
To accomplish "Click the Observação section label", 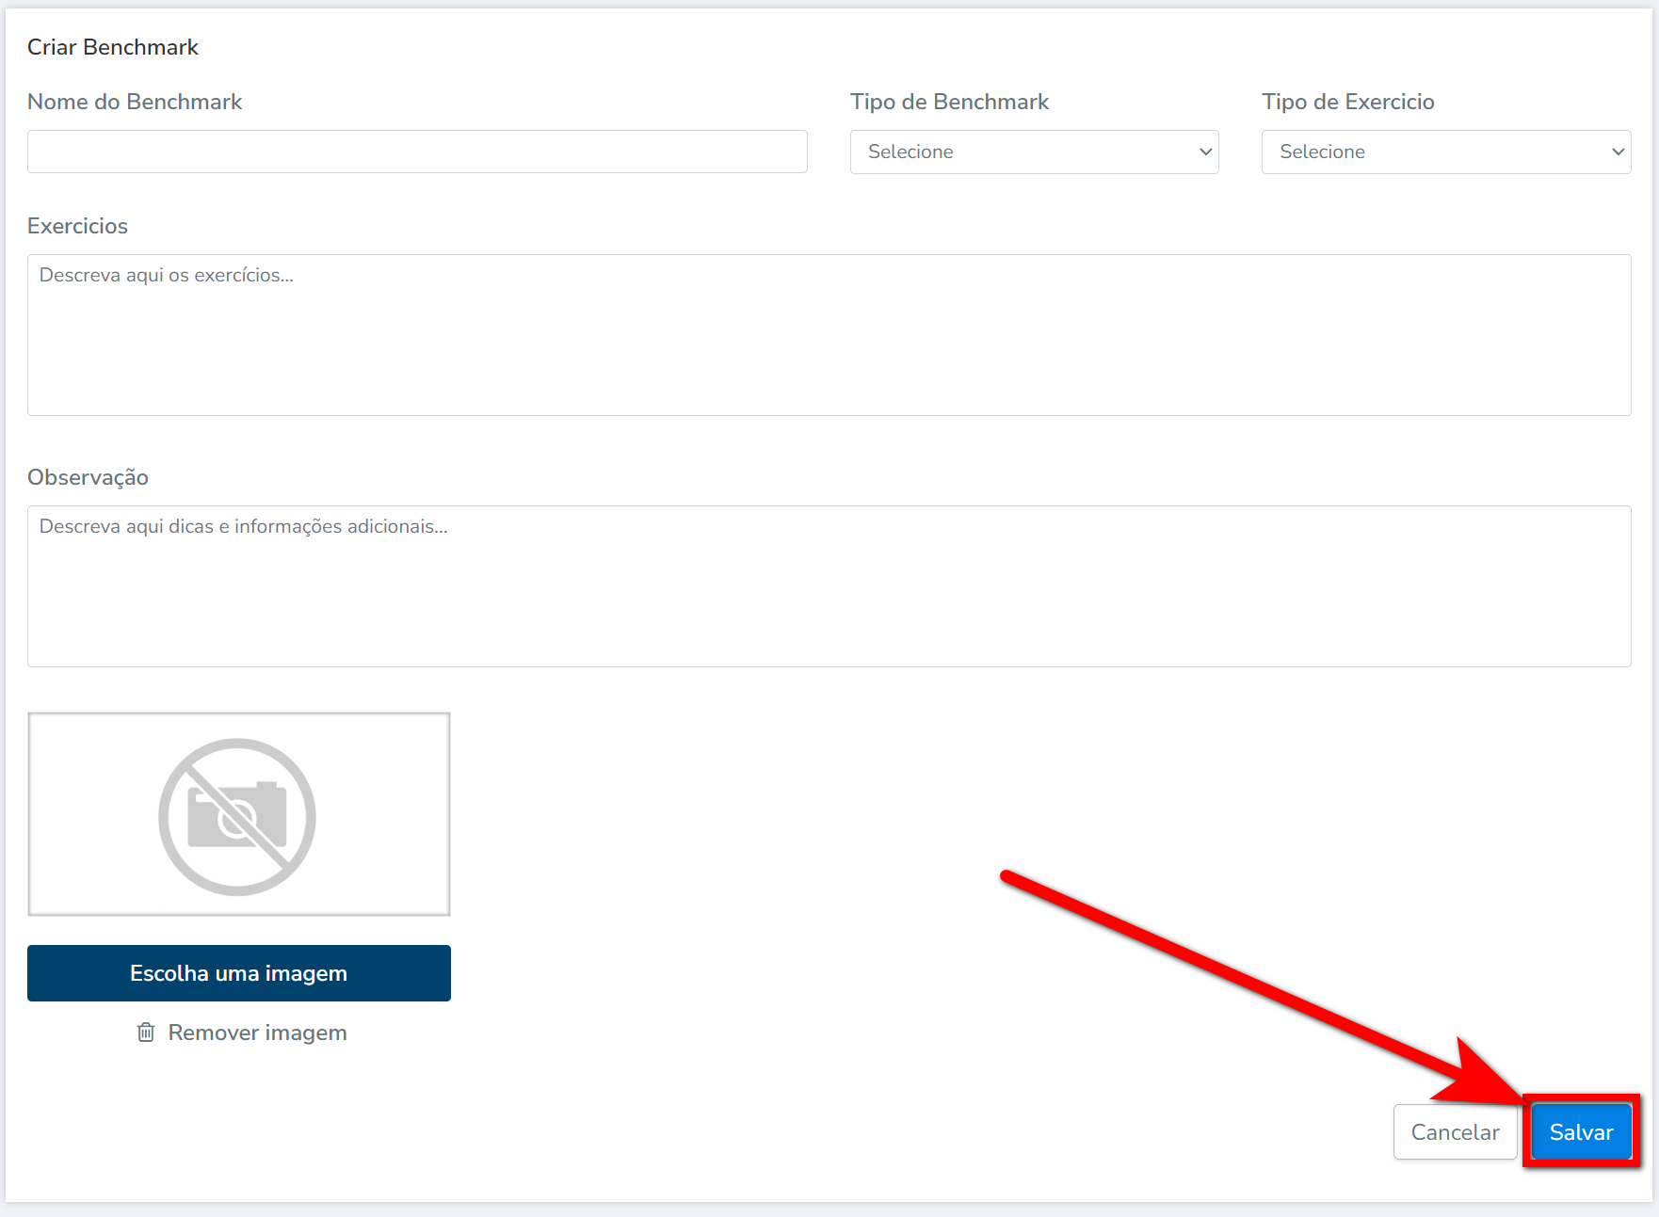I will [88, 477].
